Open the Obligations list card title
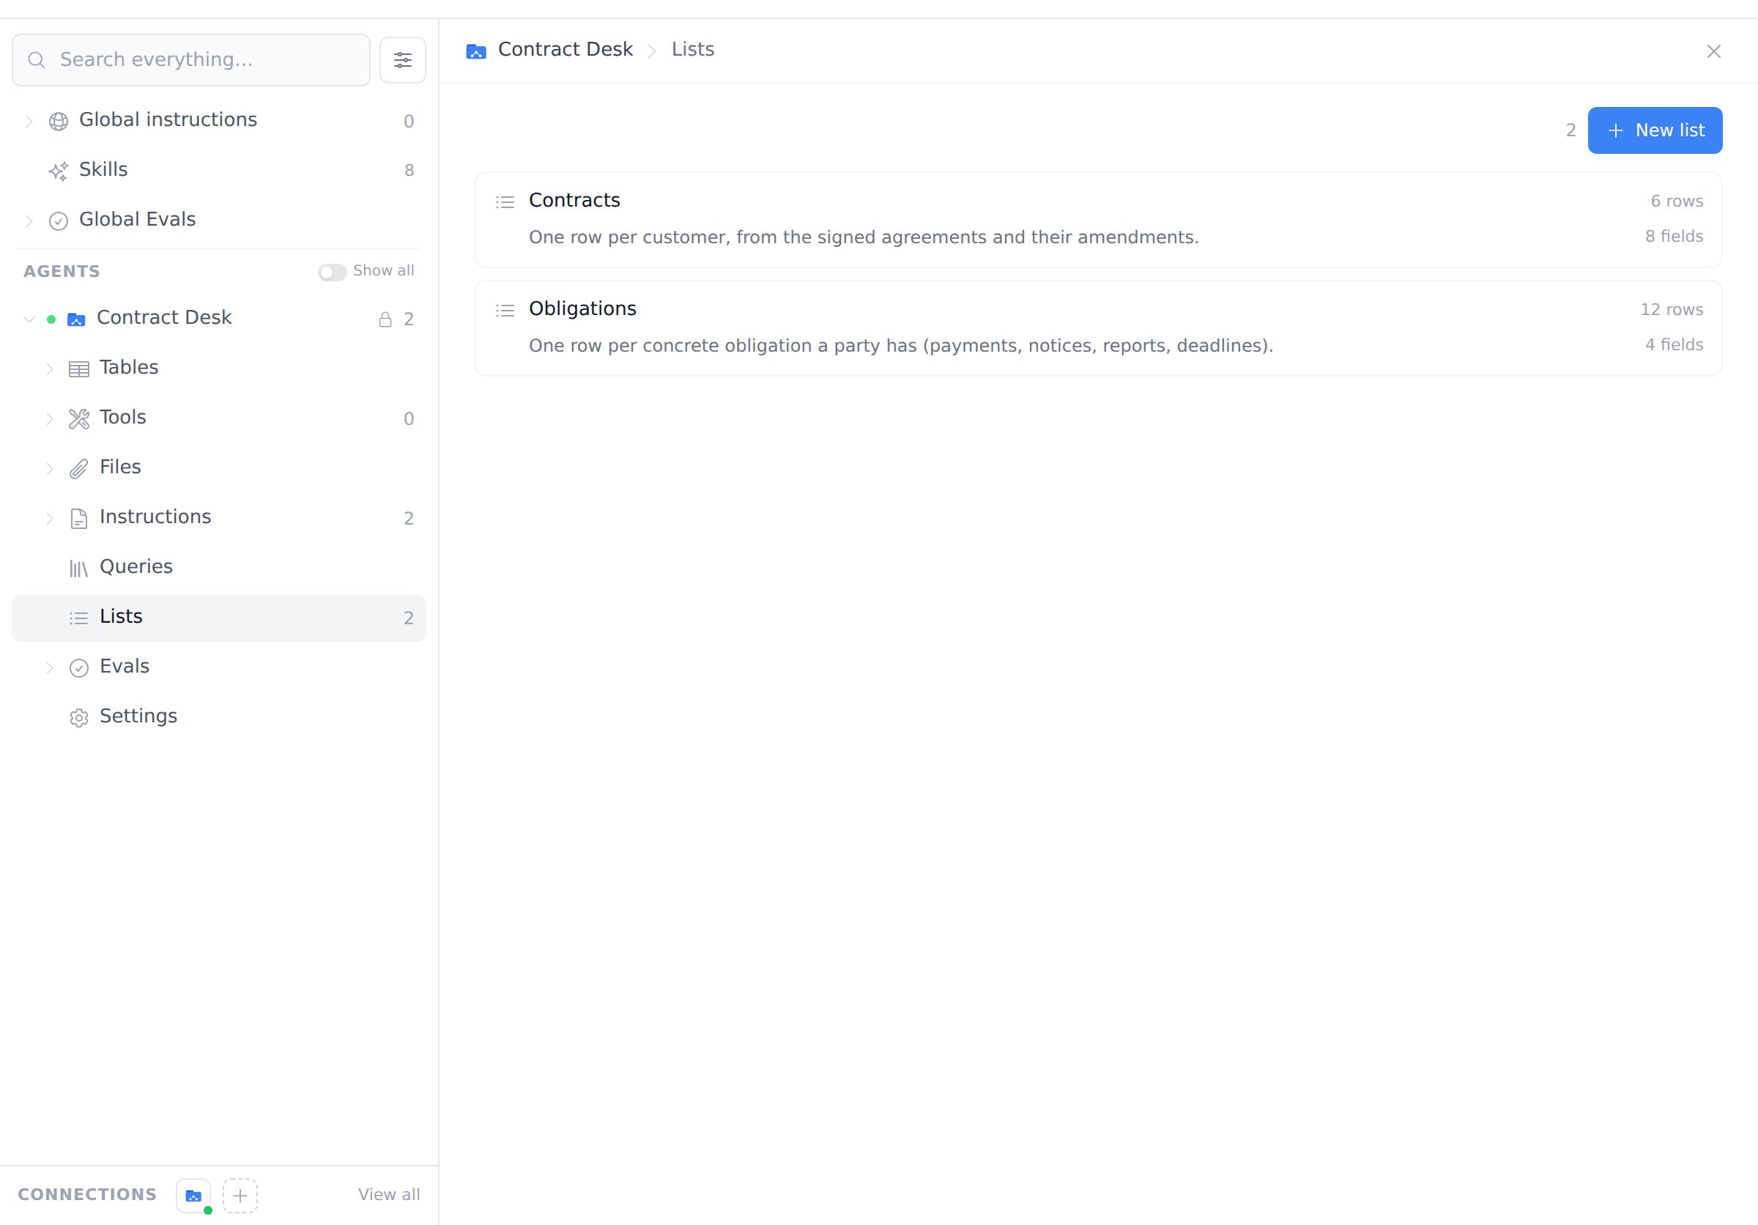 (582, 308)
